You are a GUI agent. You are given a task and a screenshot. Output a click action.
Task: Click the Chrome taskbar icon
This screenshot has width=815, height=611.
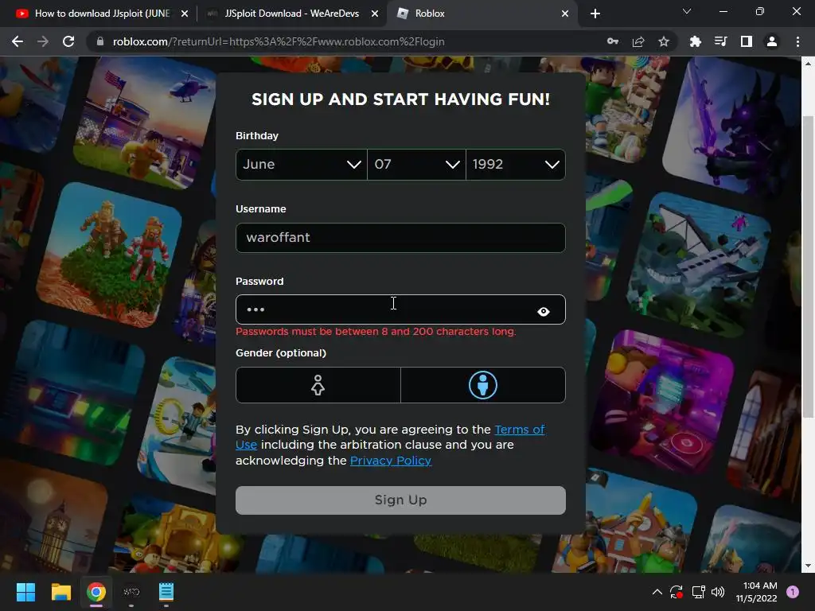(96, 592)
